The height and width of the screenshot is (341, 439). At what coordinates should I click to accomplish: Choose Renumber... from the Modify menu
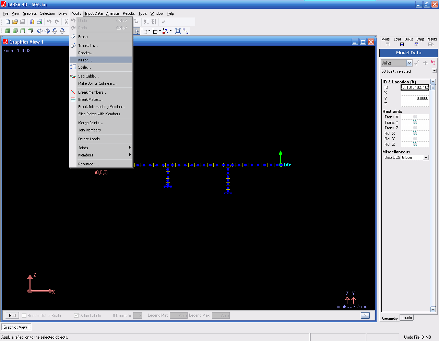tap(101, 164)
